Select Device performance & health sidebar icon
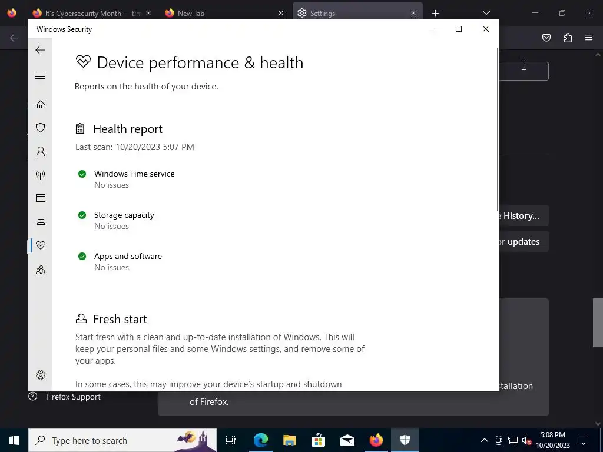This screenshot has width=603, height=452. coord(41,245)
